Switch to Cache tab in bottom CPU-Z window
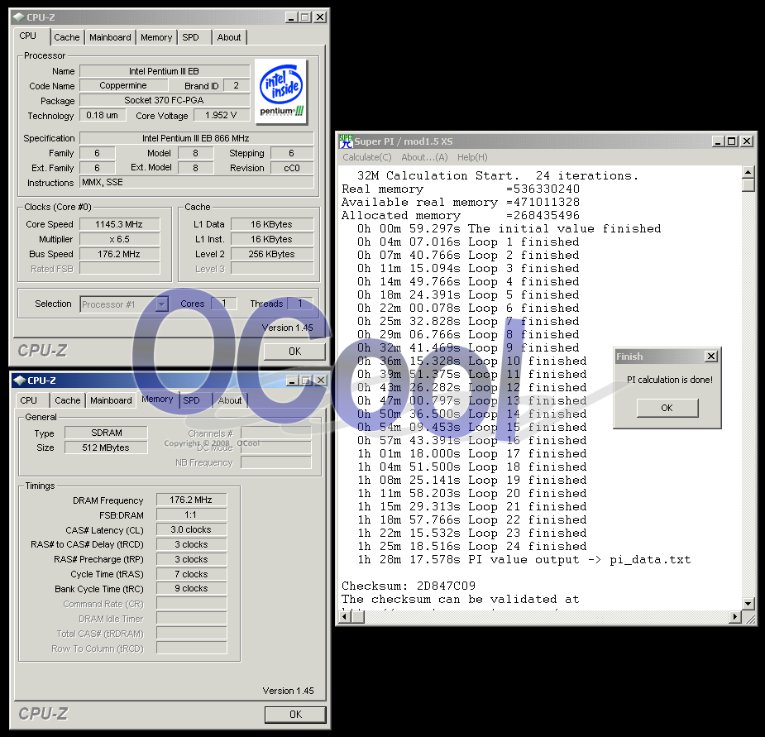This screenshot has height=737, width=765. (67, 400)
